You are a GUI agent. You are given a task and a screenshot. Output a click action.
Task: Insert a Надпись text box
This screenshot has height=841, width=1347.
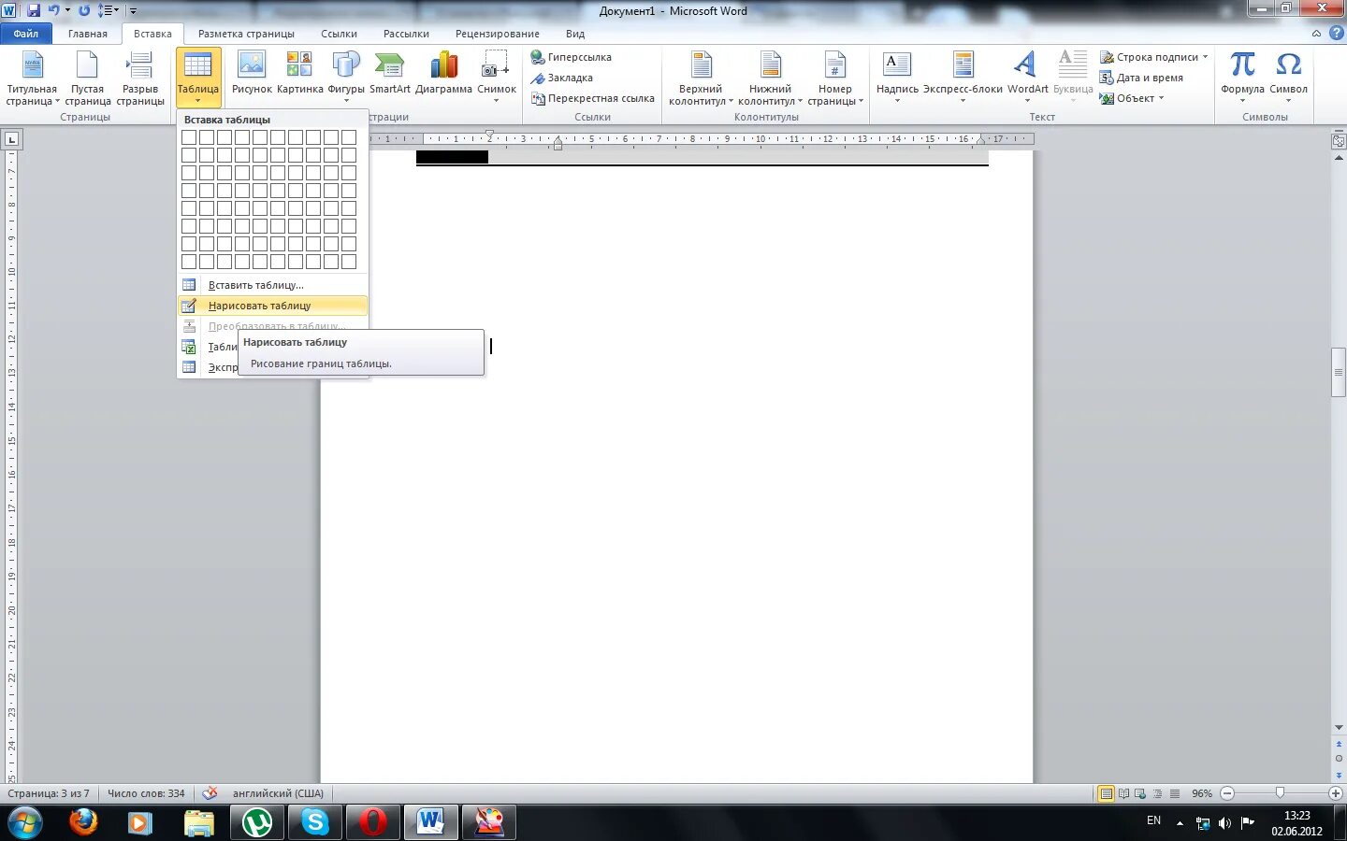[897, 78]
